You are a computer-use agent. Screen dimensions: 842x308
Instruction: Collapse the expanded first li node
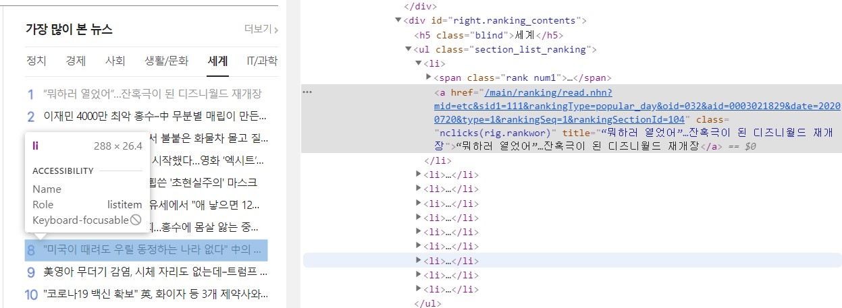coord(419,63)
